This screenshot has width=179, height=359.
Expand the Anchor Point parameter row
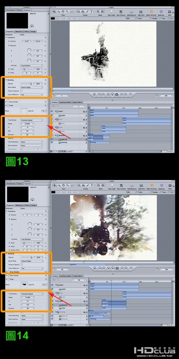[9, 250]
